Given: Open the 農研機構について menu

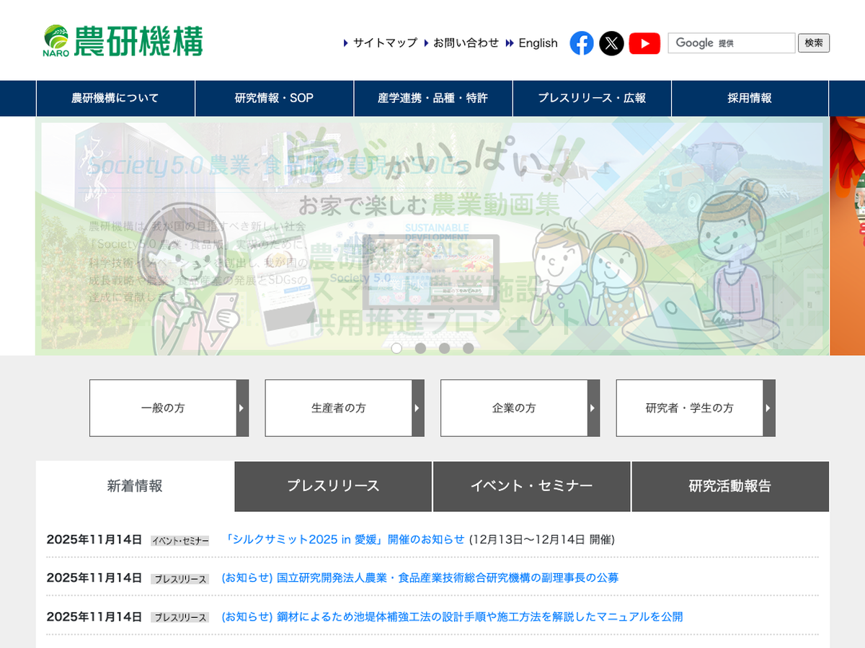Looking at the screenshot, I should (x=115, y=98).
